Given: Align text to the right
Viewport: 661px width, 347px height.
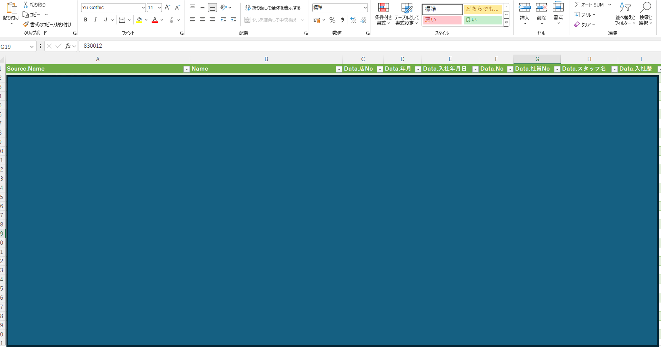Looking at the screenshot, I should pyautogui.click(x=212, y=20).
